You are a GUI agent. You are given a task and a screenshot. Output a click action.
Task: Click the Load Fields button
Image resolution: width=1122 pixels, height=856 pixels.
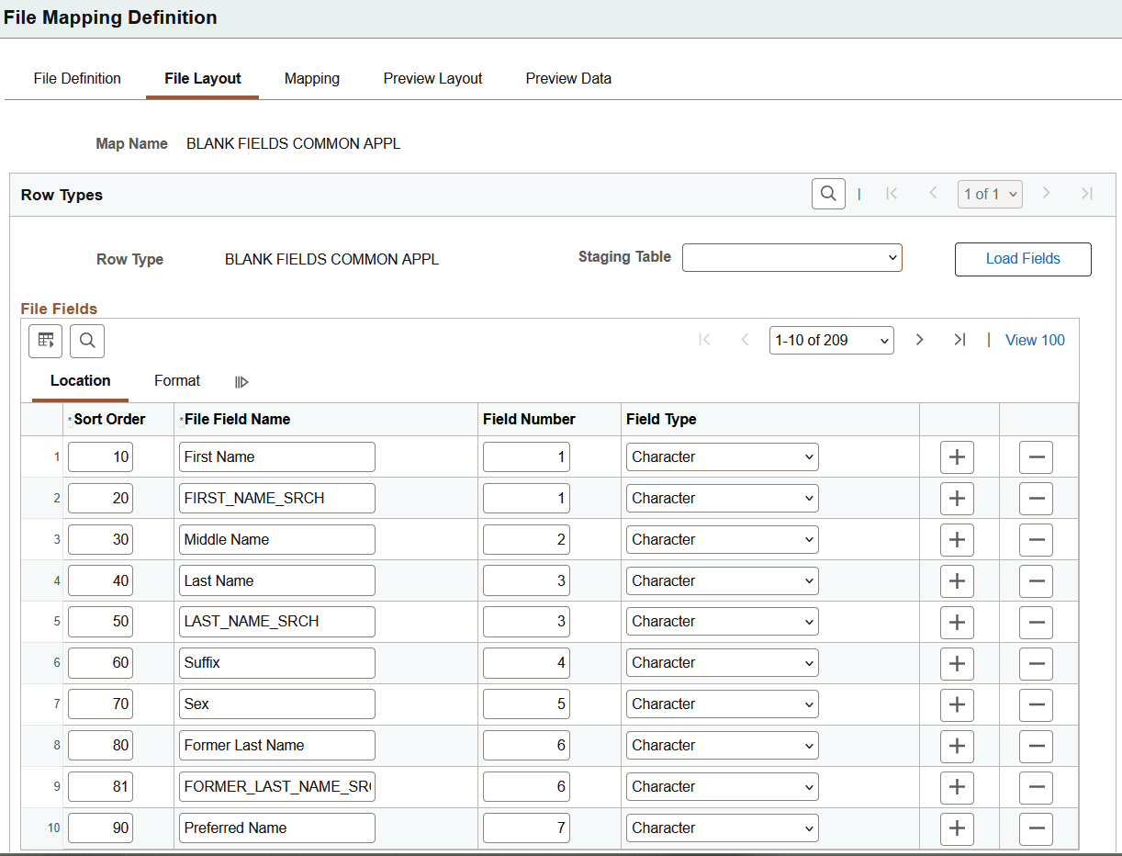(x=1022, y=259)
